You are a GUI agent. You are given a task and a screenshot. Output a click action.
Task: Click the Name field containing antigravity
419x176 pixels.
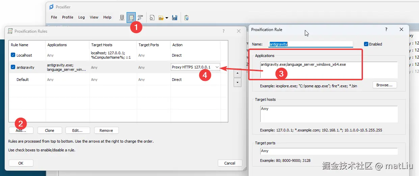tap(311, 44)
